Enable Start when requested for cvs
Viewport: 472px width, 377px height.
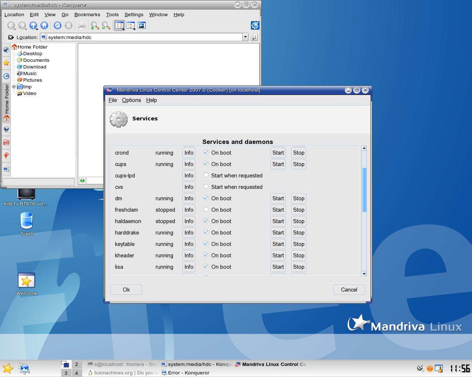pos(206,187)
